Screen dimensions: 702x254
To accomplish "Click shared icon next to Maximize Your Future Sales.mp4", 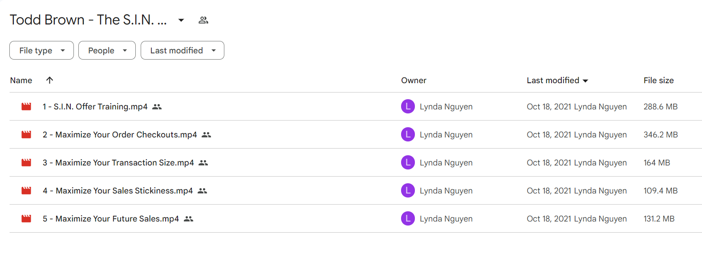I will click(x=189, y=219).
